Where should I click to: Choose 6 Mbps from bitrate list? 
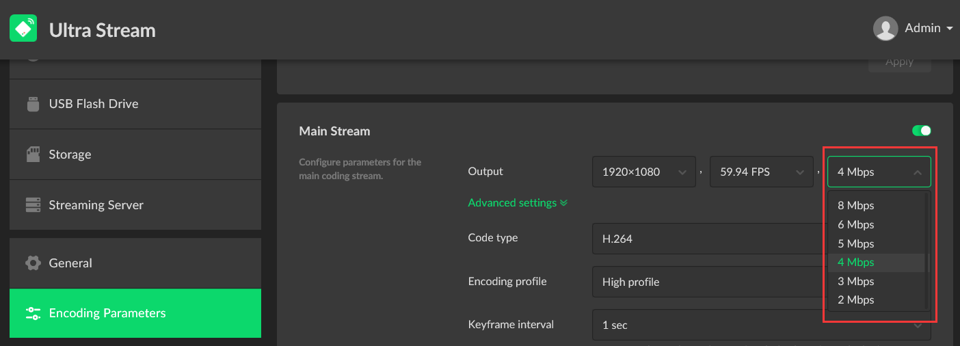tap(877, 224)
